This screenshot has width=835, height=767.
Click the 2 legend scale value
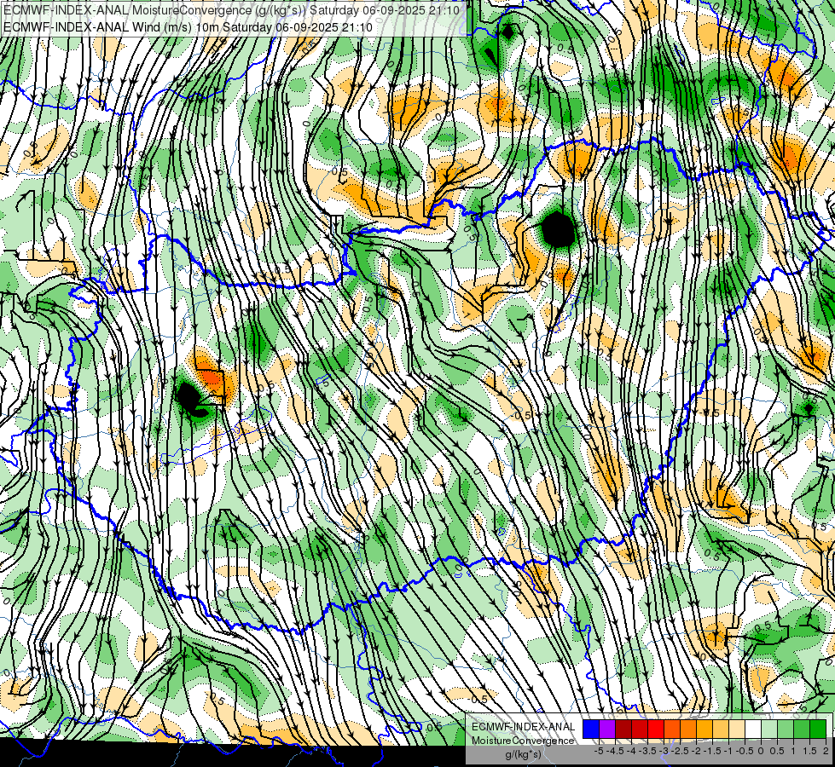(826, 751)
